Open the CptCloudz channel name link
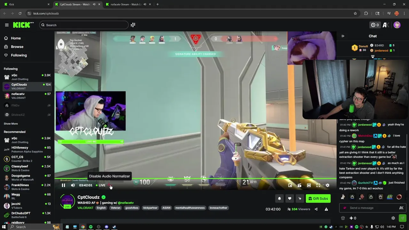 pyautogui.click(x=89, y=197)
